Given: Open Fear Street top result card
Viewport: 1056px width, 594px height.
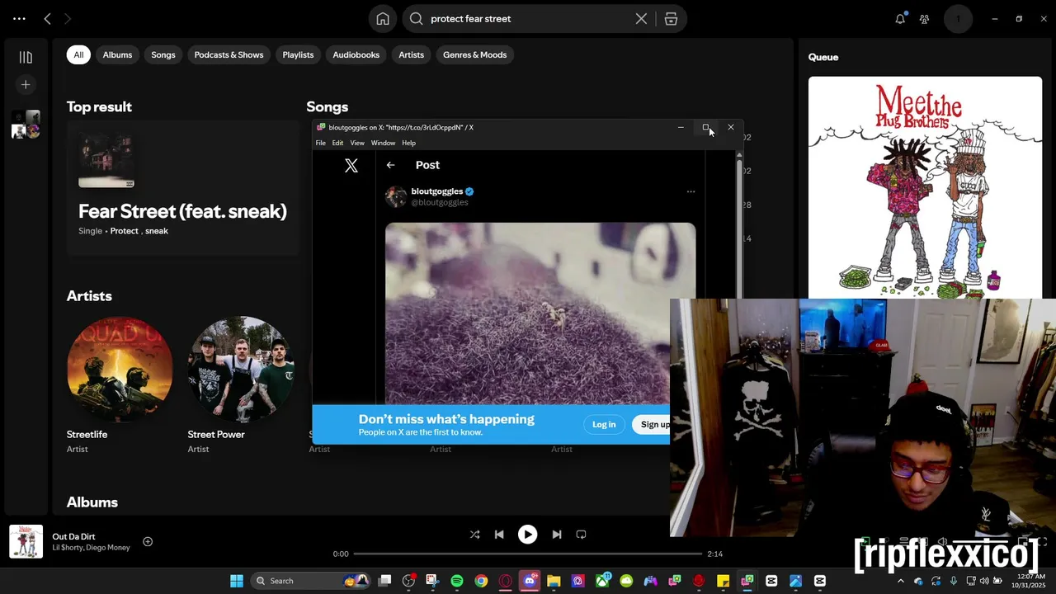Looking at the screenshot, I should 183,188.
